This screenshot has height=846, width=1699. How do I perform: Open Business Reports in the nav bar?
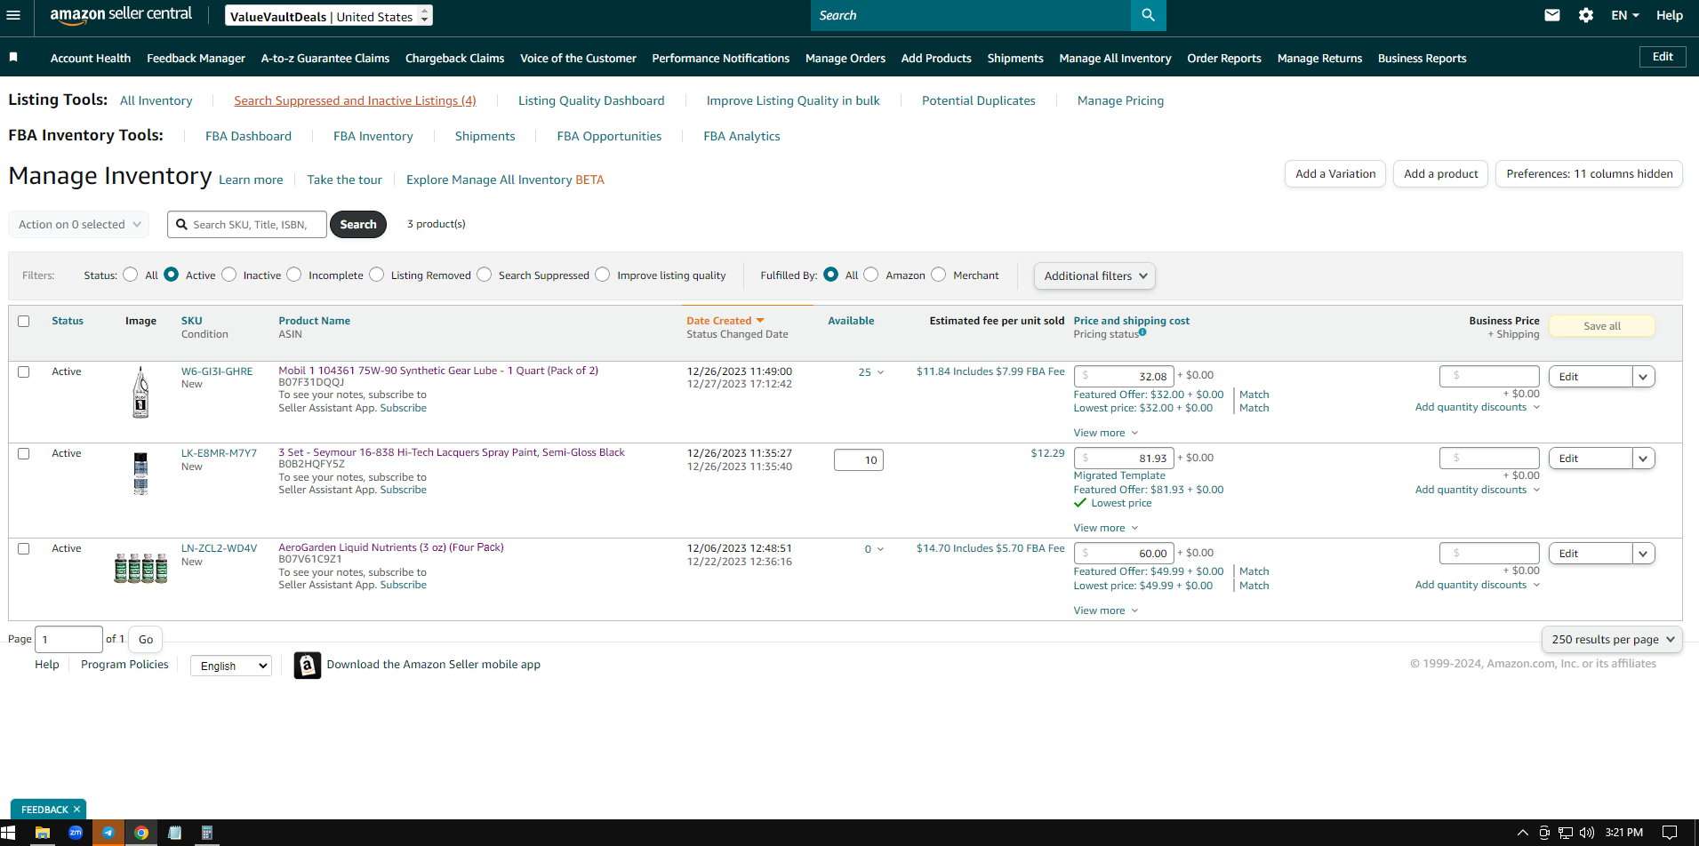[1422, 58]
